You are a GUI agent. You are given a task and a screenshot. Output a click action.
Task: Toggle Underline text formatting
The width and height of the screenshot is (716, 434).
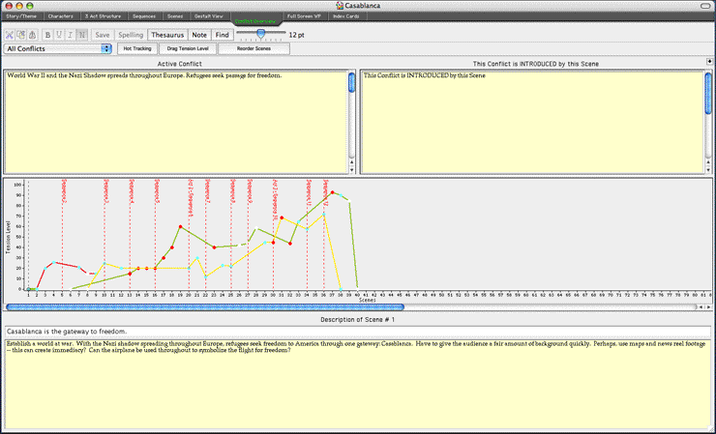tap(60, 35)
